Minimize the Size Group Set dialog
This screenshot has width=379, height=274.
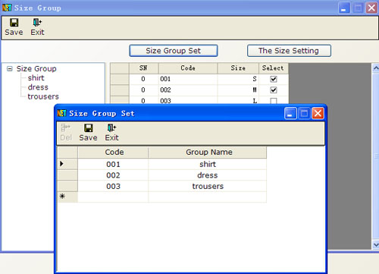point(290,113)
